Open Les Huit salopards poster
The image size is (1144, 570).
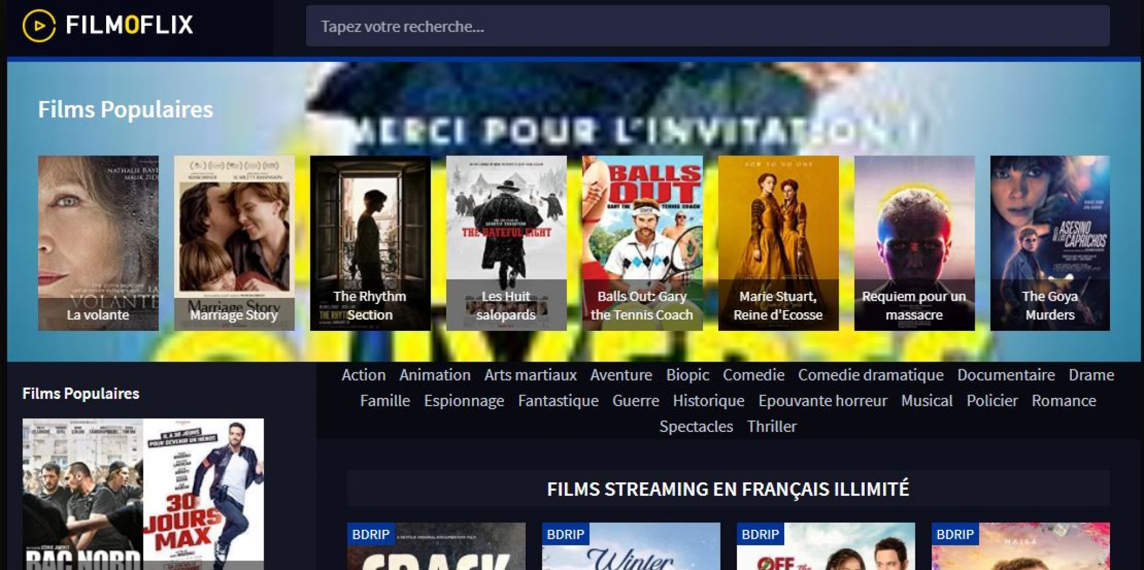pyautogui.click(x=506, y=243)
